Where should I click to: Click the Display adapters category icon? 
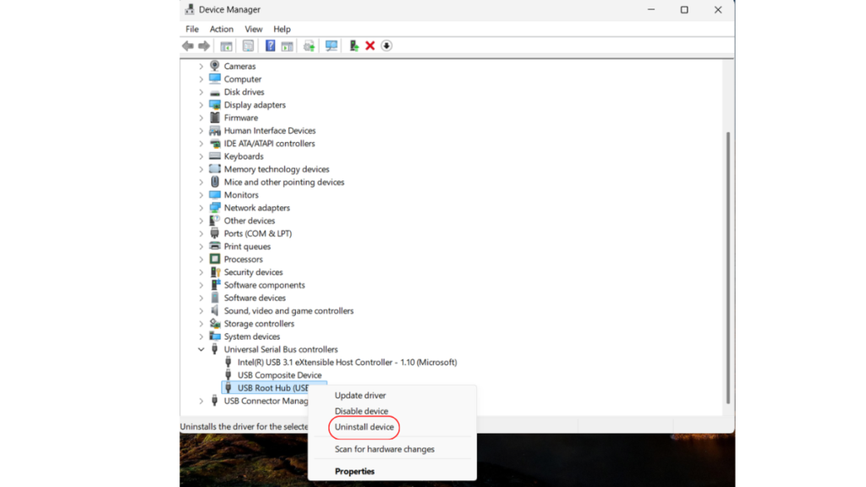pyautogui.click(x=215, y=104)
